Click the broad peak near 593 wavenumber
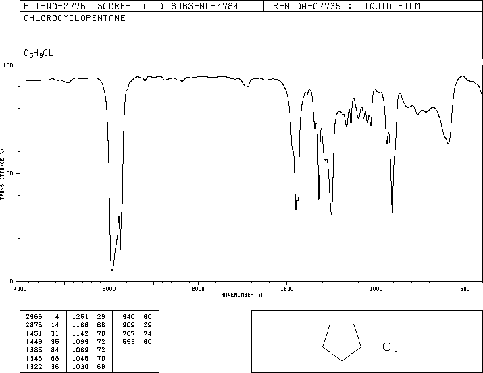483x373 pixels. pyautogui.click(x=448, y=142)
